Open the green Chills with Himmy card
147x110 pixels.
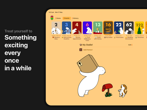98,28
